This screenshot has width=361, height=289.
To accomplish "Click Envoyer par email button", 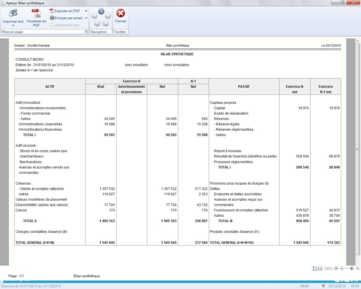I will coord(66,18).
